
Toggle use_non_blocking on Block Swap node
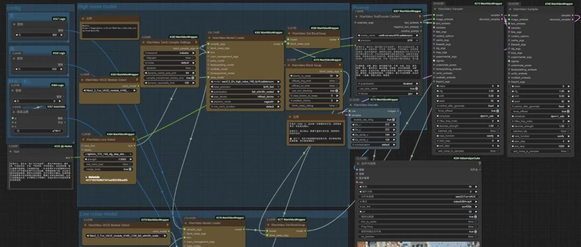[315, 90]
